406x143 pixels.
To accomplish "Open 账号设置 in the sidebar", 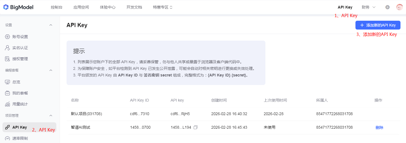I will coord(20,37).
